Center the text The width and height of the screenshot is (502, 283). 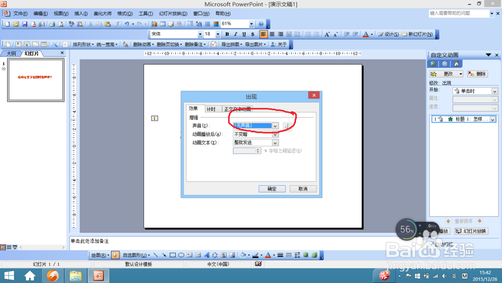[272, 34]
